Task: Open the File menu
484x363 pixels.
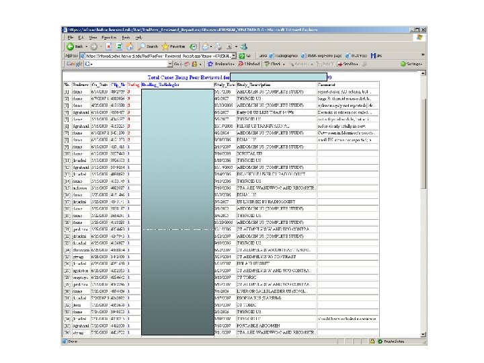Action: (x=71, y=38)
